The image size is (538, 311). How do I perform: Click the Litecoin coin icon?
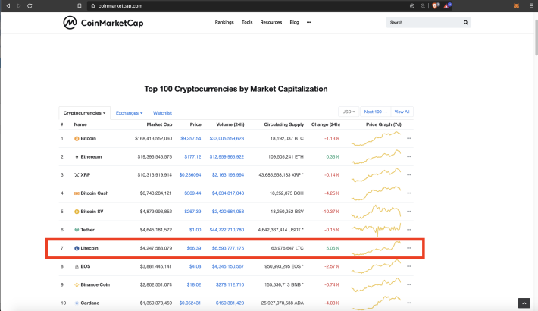click(x=77, y=248)
